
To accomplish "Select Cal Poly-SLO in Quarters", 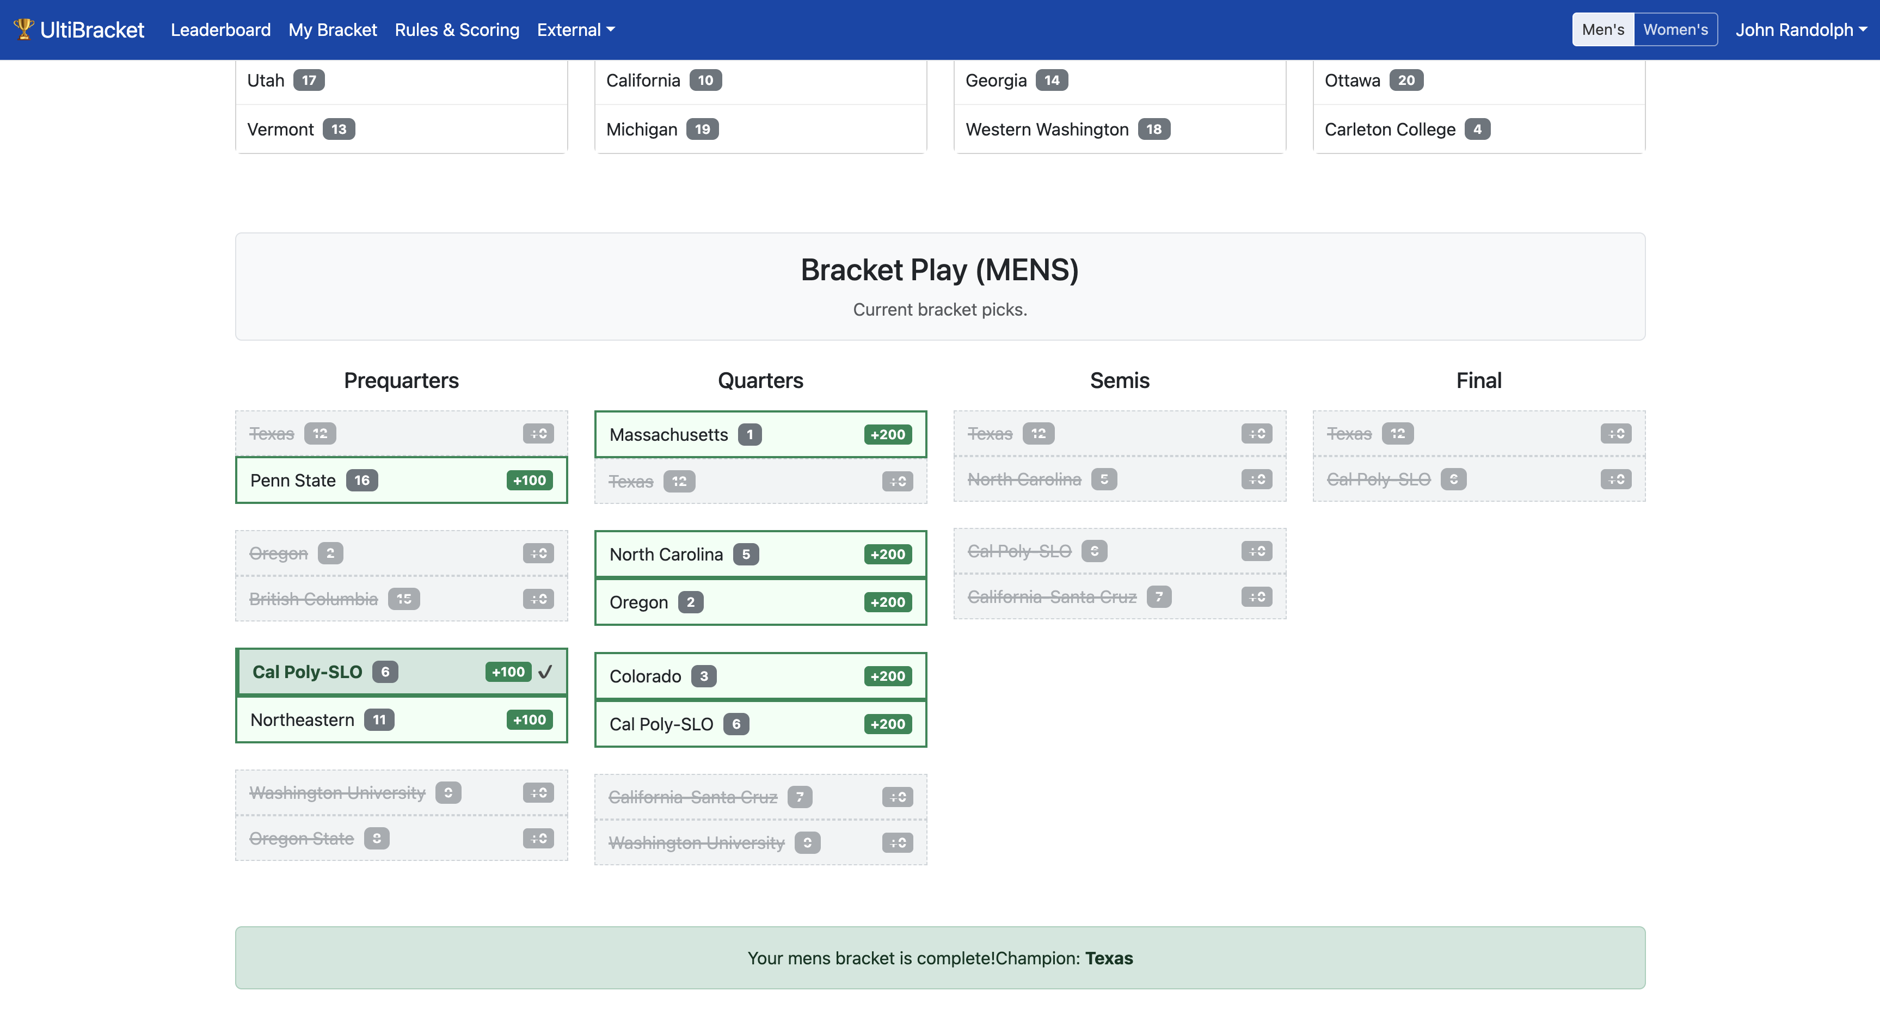I will coord(760,724).
